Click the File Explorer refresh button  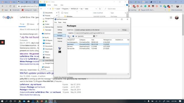coord(100,9)
